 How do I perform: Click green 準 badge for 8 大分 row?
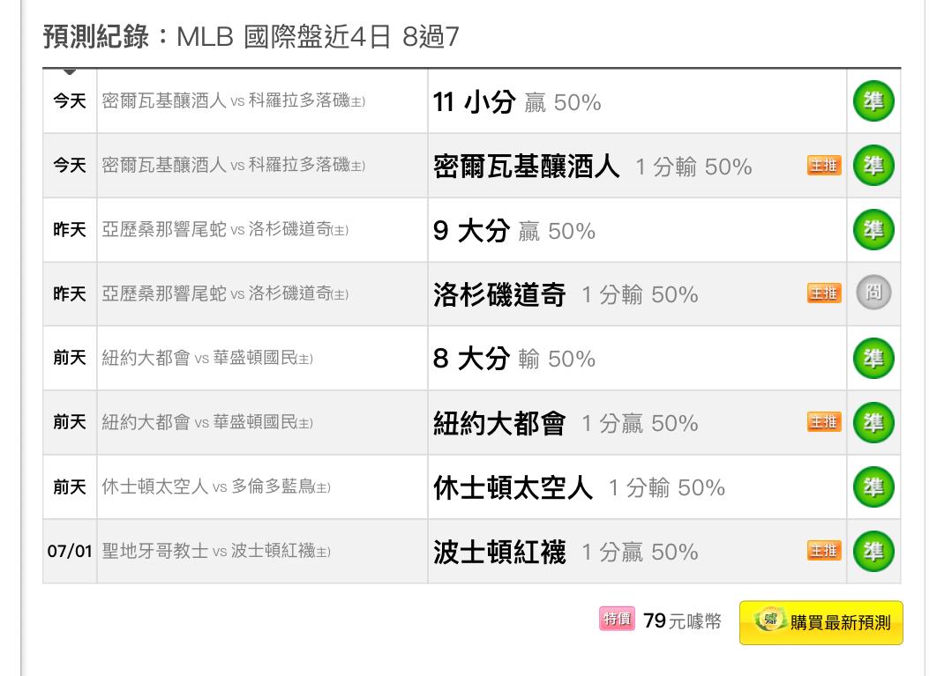(873, 359)
